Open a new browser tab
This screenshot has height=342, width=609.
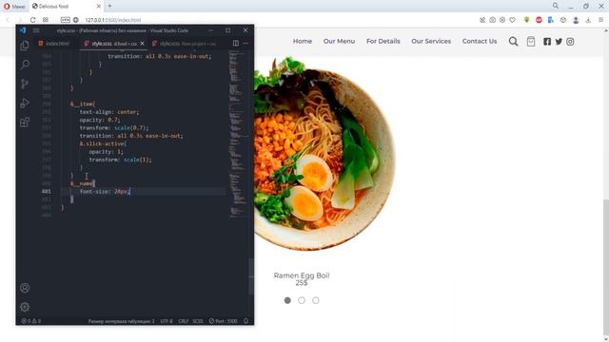[110, 6]
